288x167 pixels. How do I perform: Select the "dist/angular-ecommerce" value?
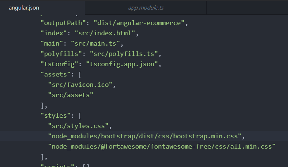point(139,23)
